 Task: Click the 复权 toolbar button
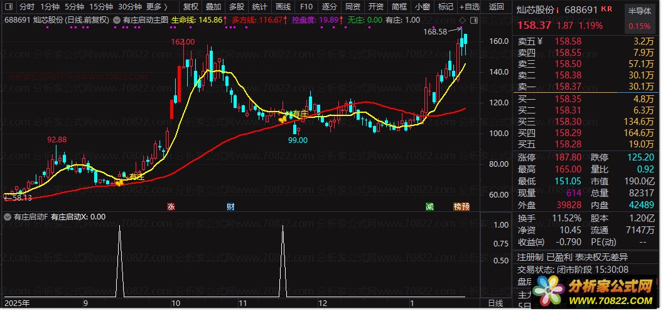pos(191,7)
